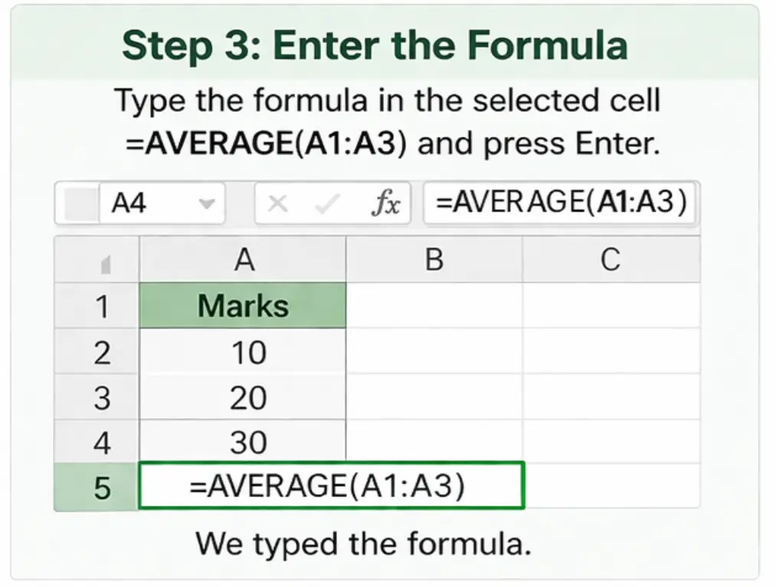Click the select-all square left of the Name Box
Image resolution: width=776 pixels, height=587 pixels.
80,202
